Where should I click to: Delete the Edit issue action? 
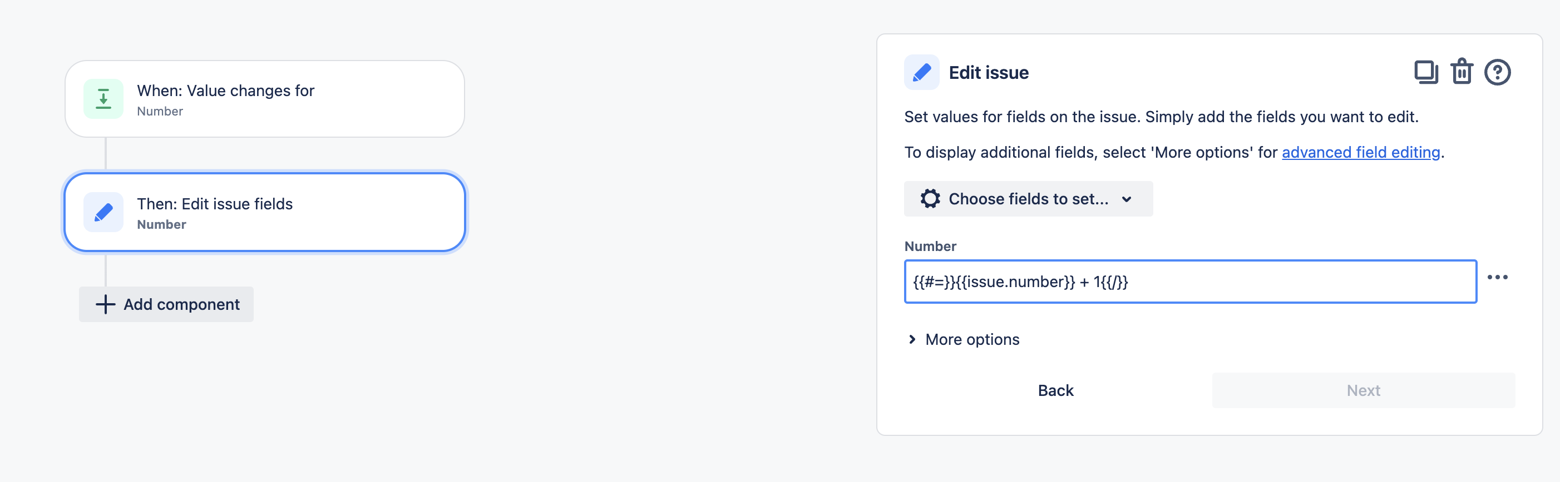[1462, 73]
